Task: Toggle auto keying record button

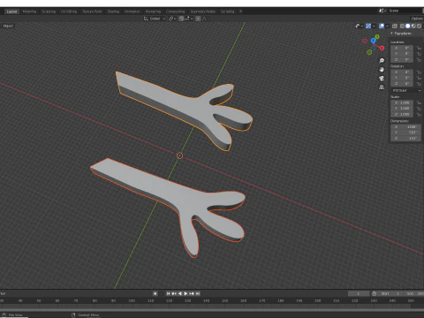Action: tap(155, 293)
